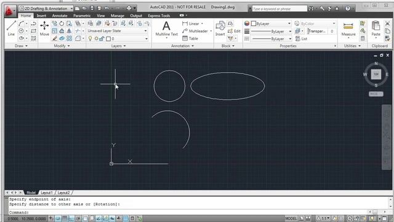Viewport: 394px width, 222px height.
Task: Click the TOP face of the ViewCube
Action: point(376,74)
